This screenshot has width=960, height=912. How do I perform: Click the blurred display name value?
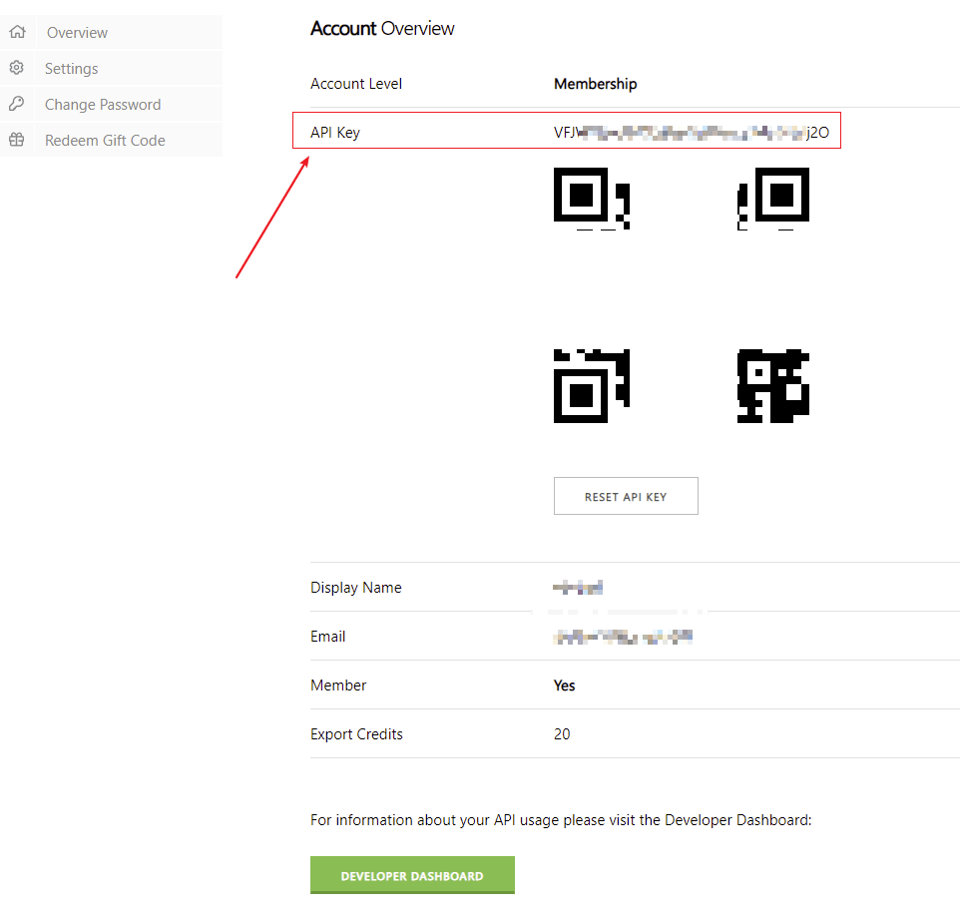tap(578, 588)
